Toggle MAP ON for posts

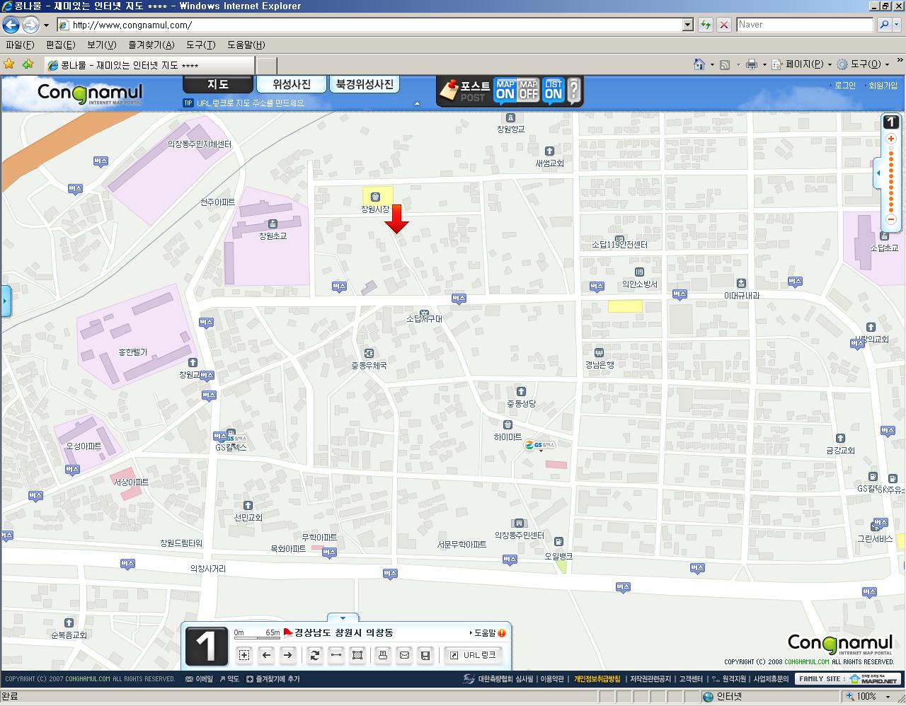(x=505, y=91)
